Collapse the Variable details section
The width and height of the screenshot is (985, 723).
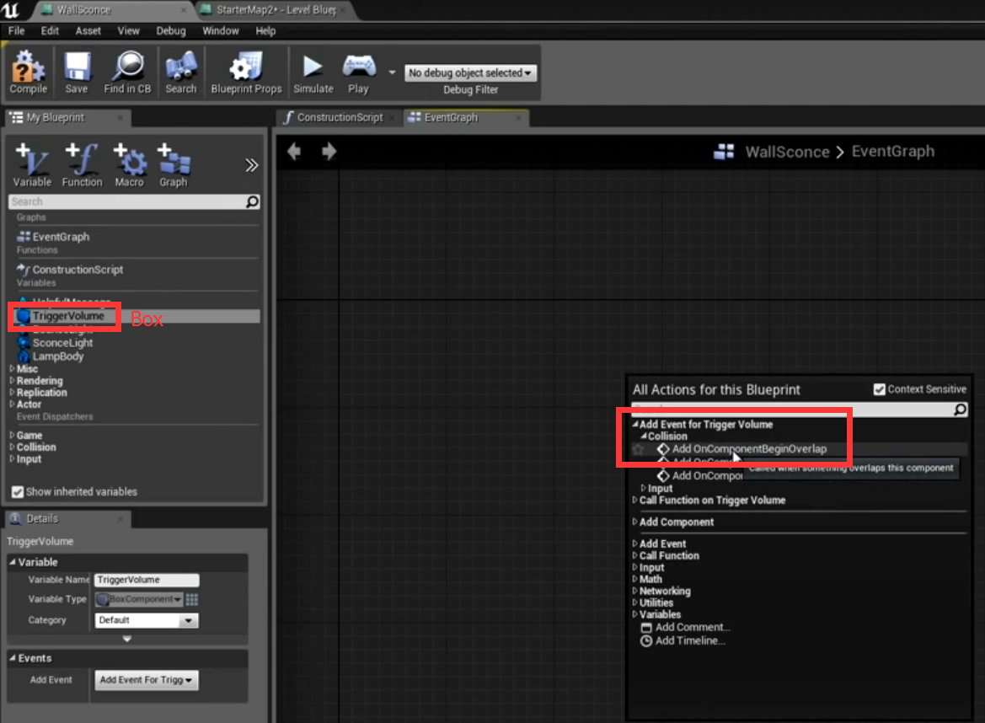coord(13,562)
